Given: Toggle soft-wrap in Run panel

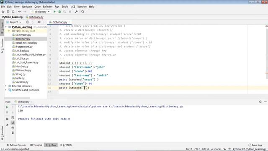Looking at the screenshot, I should (x=13, y=117).
